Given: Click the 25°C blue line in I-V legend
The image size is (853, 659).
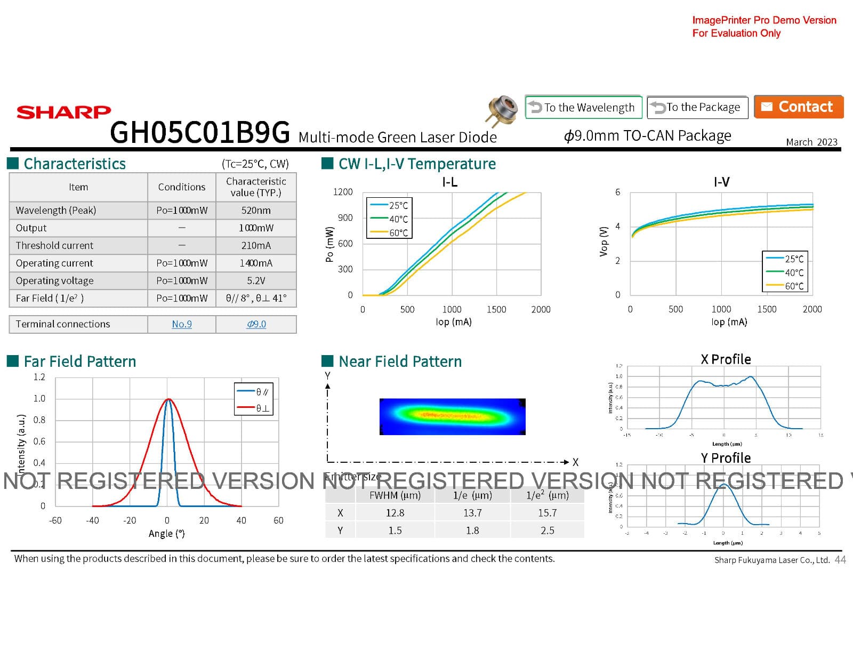Looking at the screenshot, I should (x=775, y=259).
